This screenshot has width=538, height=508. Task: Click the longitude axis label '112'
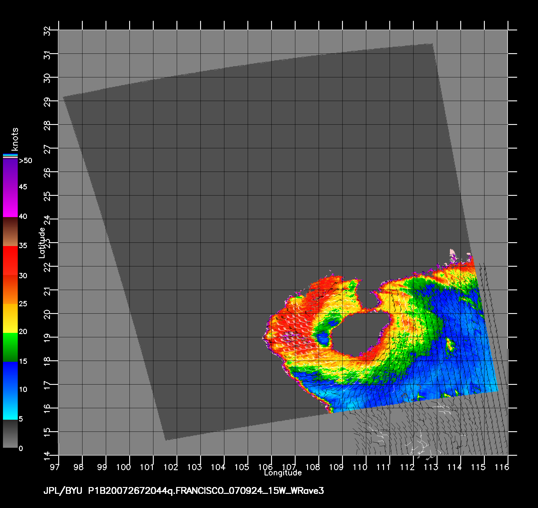pyautogui.click(x=407, y=467)
